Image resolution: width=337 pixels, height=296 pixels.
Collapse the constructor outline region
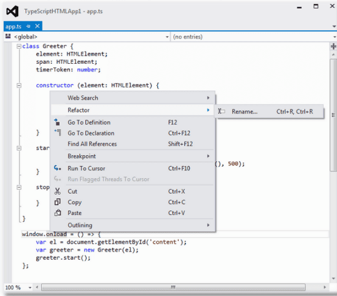pos(19,86)
